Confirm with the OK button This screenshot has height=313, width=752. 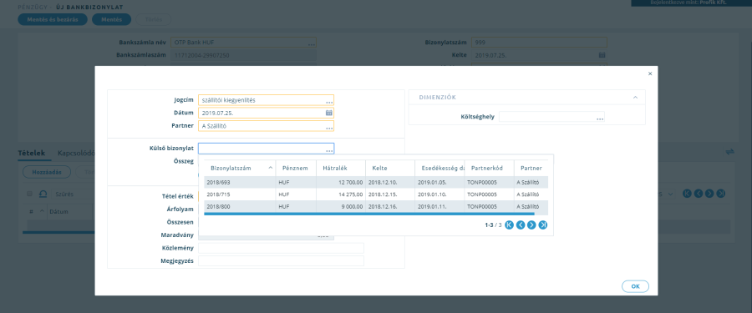pos(635,286)
